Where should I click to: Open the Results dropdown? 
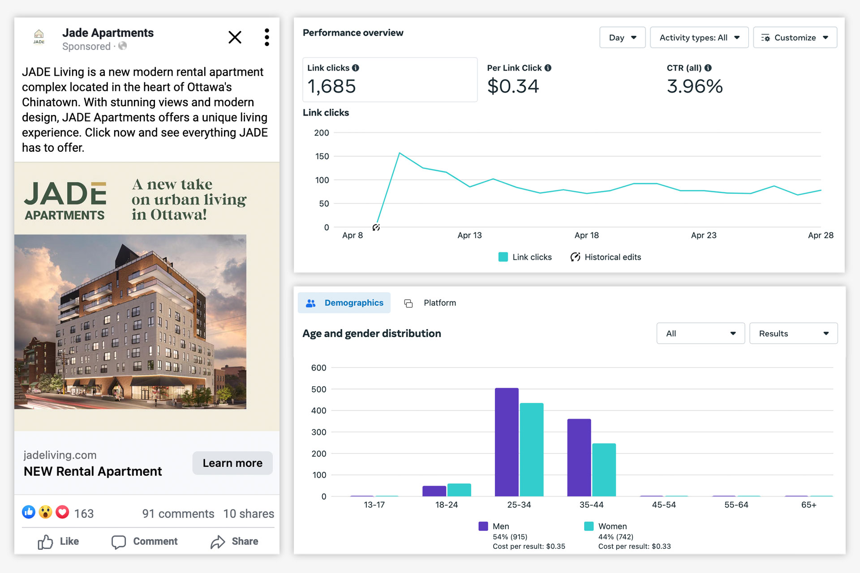[793, 334]
